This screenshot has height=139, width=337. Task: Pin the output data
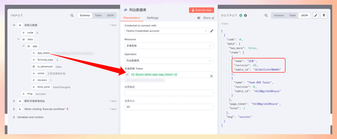pos(324,15)
